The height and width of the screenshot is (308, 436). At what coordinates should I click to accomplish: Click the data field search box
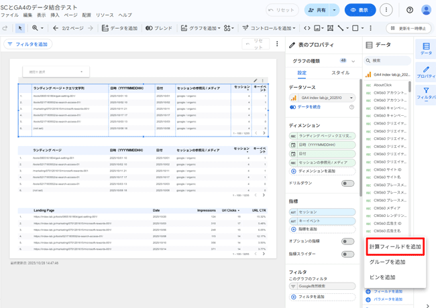pos(387,60)
